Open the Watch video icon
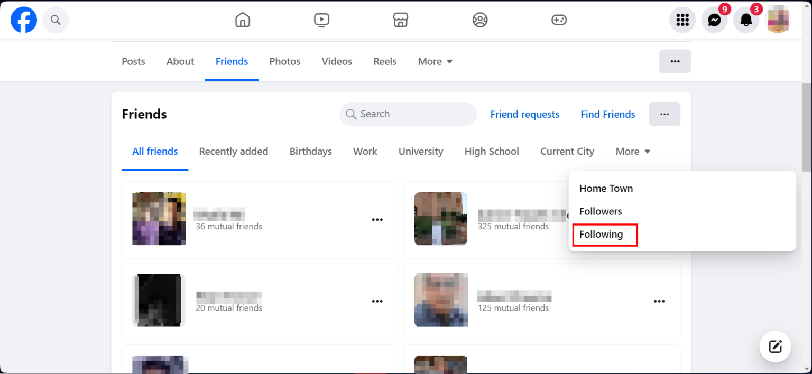This screenshot has height=374, width=812. click(x=321, y=20)
